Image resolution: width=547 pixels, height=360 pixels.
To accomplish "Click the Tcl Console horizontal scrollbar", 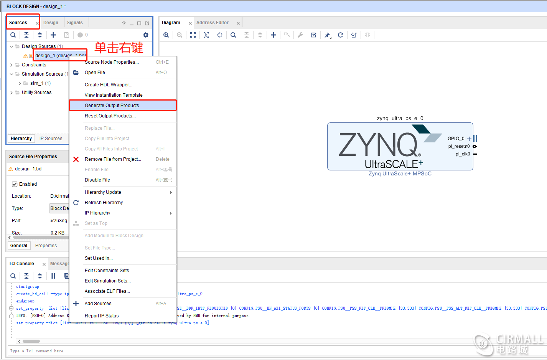I will (x=31, y=341).
